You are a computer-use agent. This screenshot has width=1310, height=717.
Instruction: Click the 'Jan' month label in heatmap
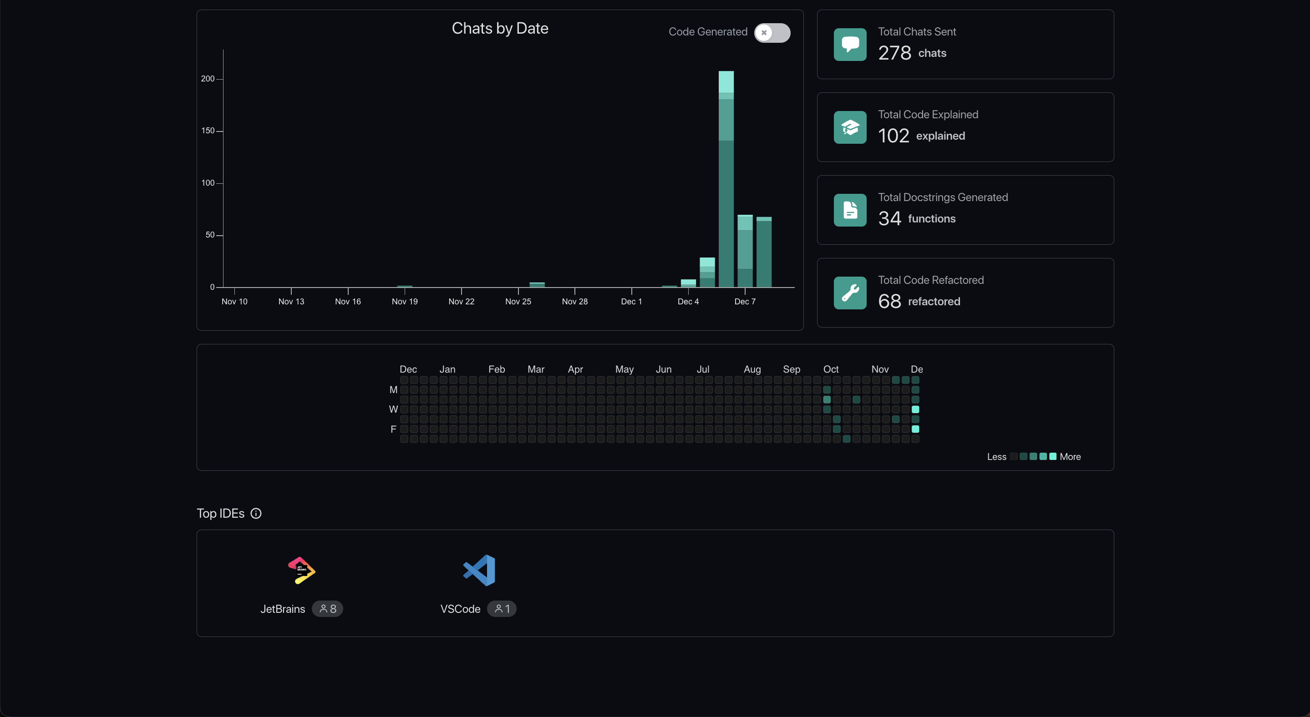click(447, 369)
